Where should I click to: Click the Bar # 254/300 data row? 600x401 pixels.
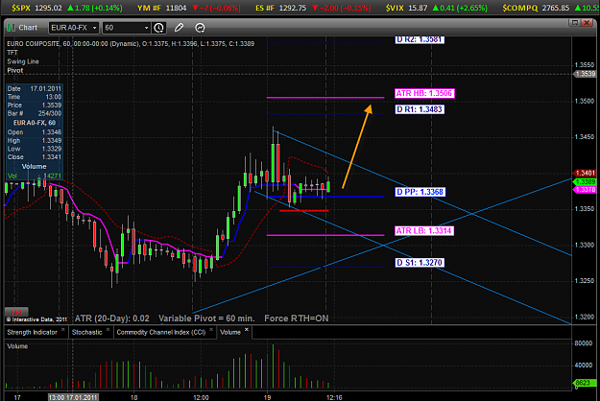tap(35, 113)
